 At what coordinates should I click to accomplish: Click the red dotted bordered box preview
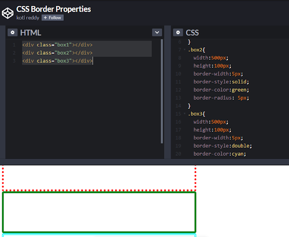pyautogui.click(x=99, y=178)
